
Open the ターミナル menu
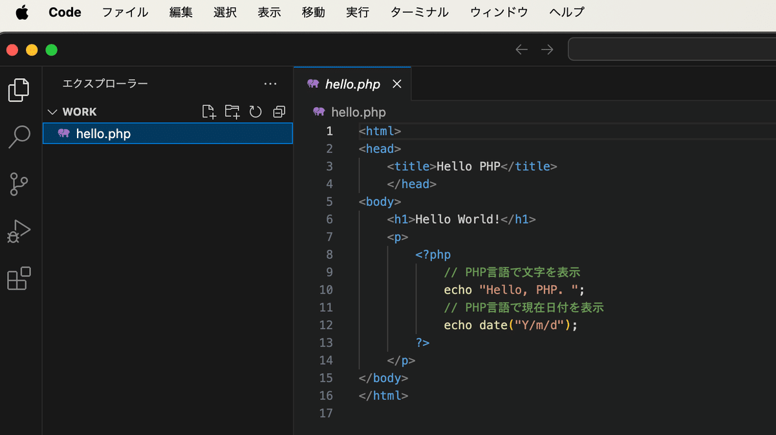419,12
